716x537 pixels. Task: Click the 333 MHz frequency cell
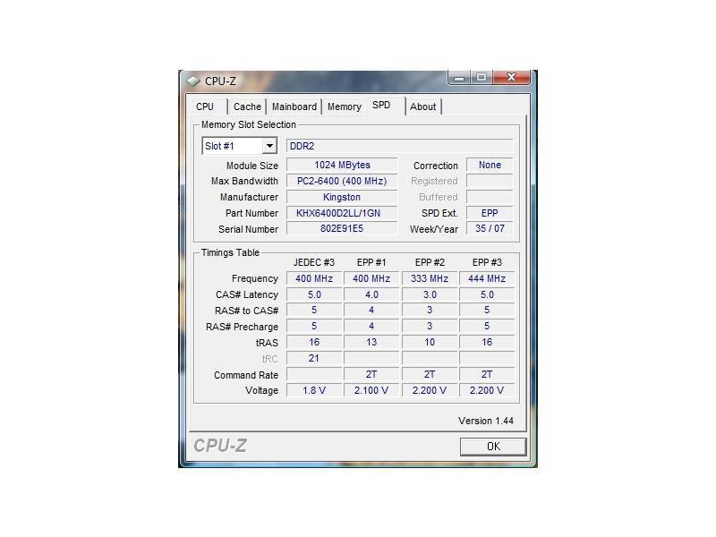tap(430, 278)
